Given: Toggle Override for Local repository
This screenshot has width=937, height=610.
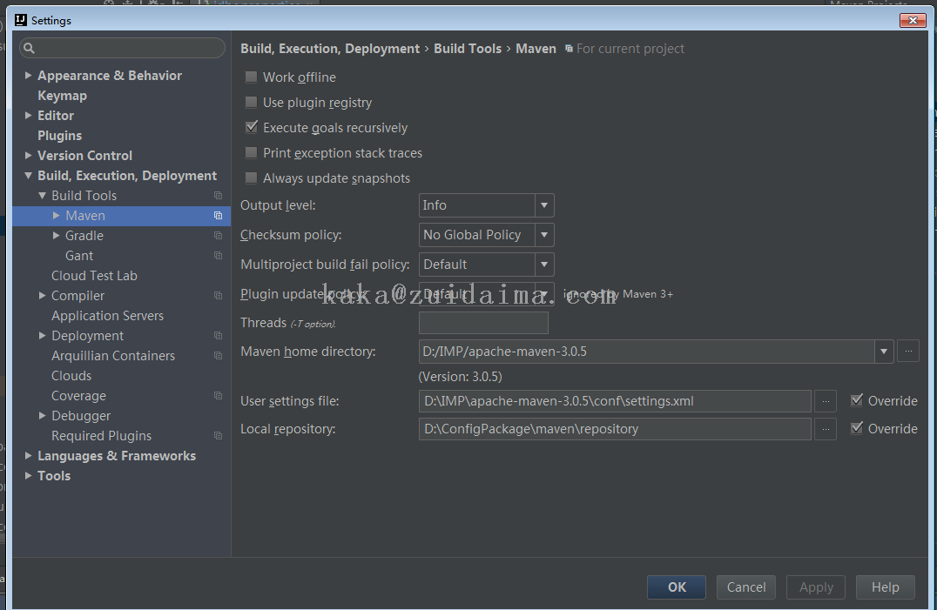Looking at the screenshot, I should click(x=856, y=428).
